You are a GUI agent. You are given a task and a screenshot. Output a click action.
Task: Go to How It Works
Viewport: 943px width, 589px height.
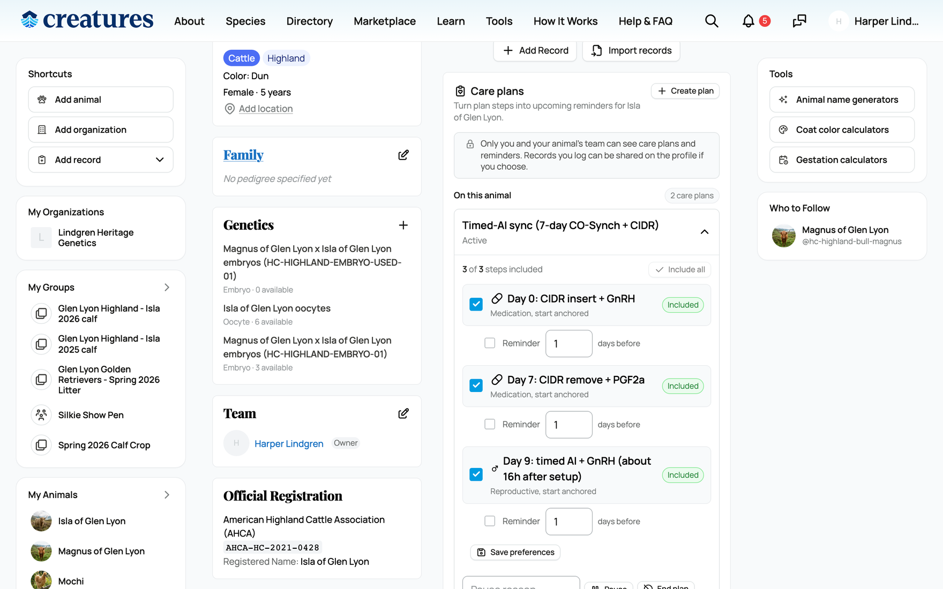[566, 21]
